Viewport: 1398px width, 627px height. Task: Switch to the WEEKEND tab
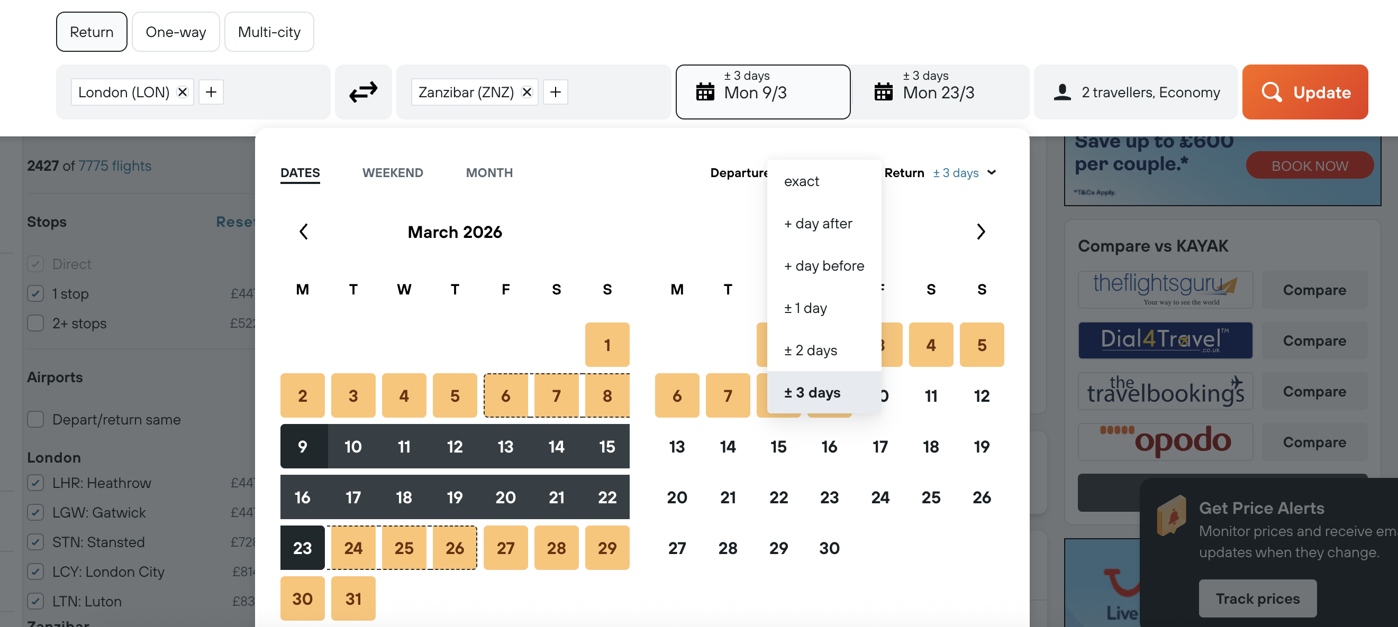pyautogui.click(x=393, y=173)
